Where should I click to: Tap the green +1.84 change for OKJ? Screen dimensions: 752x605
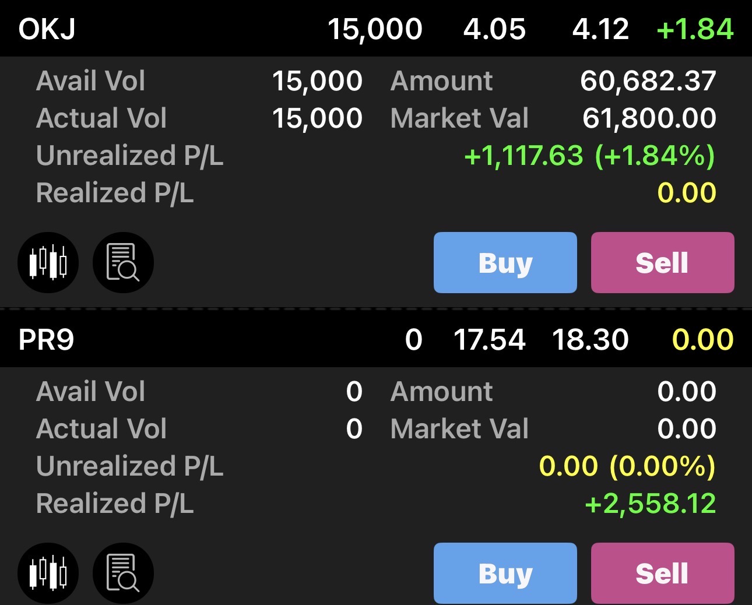coord(695,29)
